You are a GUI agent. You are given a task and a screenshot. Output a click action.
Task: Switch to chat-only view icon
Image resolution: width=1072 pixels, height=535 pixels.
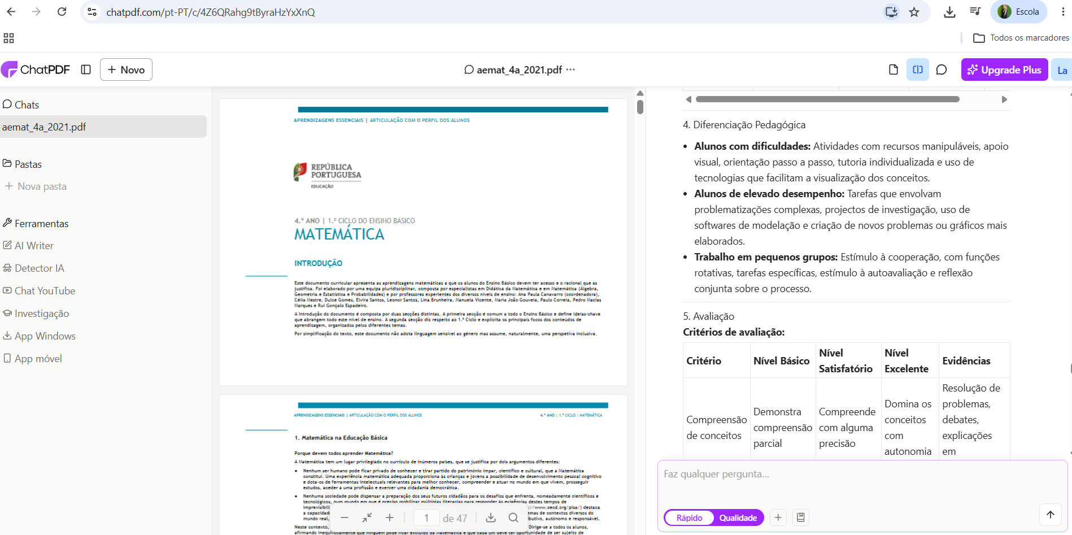pyautogui.click(x=942, y=69)
